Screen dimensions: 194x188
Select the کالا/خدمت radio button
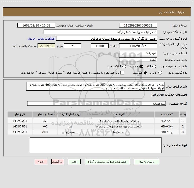pos(124,66)
